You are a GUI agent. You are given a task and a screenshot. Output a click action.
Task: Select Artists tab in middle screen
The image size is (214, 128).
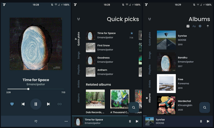pyautogui.click(x=79, y=84)
